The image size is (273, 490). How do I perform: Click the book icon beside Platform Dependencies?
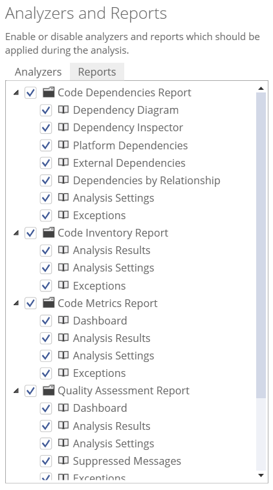(x=63, y=145)
